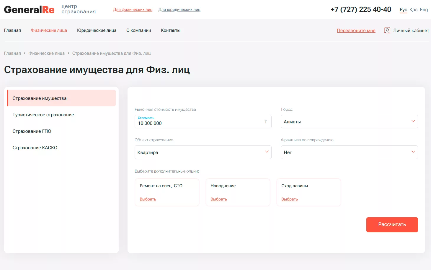Click the Для юридических лиц header link
Screen dimensions: 431x270
[179, 10]
